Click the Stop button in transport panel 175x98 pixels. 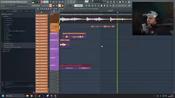[39, 2]
